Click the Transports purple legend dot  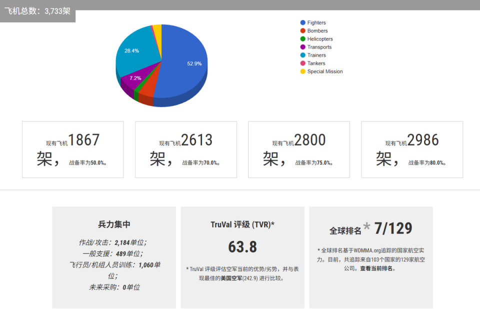(x=303, y=47)
